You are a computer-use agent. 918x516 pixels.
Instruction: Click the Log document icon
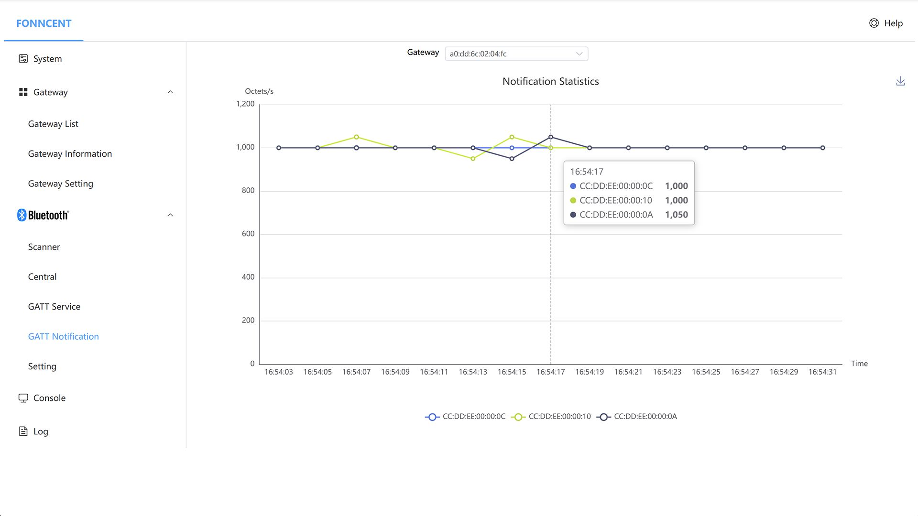[23, 431]
